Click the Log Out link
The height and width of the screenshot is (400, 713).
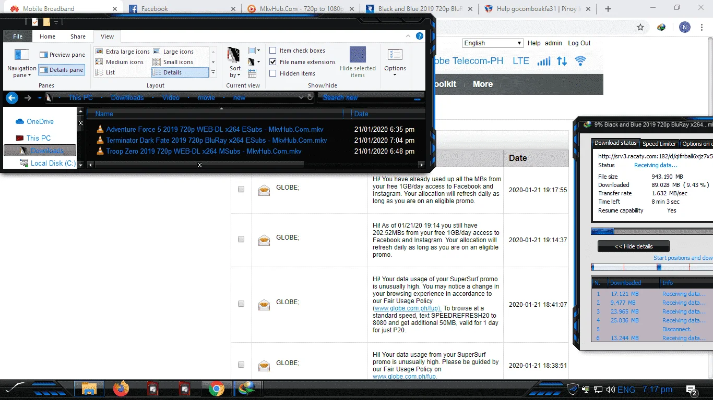[579, 43]
